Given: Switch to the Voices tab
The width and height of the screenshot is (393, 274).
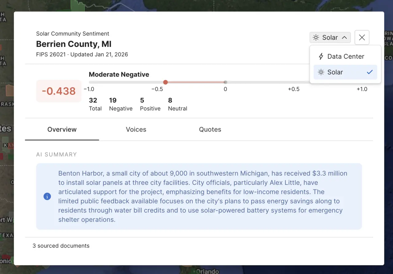Looking at the screenshot, I should (136, 129).
